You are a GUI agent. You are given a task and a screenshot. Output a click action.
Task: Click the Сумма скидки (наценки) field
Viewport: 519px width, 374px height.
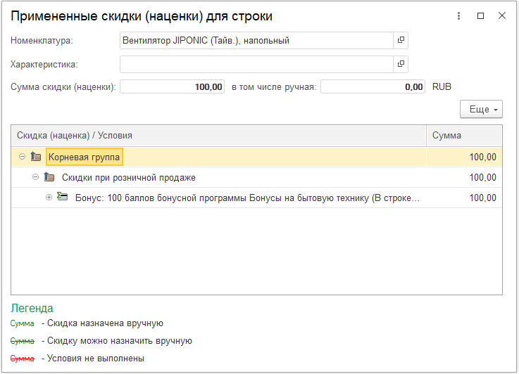pyautogui.click(x=172, y=87)
